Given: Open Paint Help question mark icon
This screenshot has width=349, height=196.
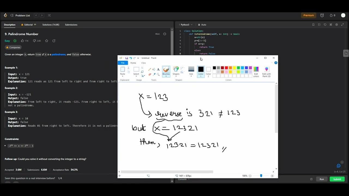Looking at the screenshot, I should pyautogui.click(x=276, y=63).
